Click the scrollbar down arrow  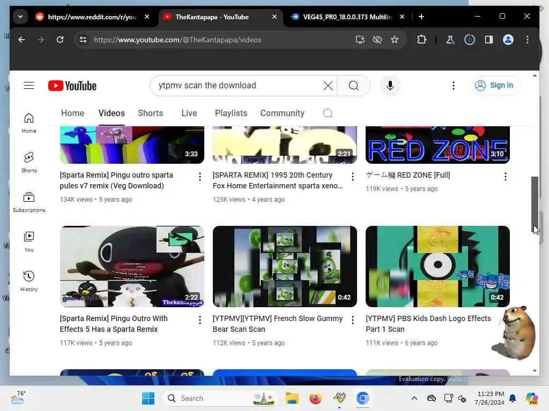[535, 371]
